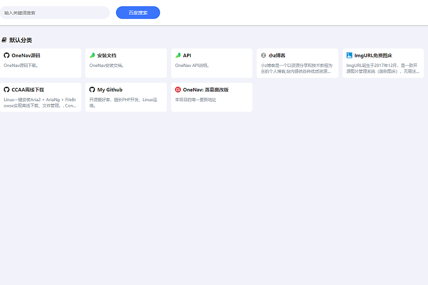Click the green leaf icon on the 安装文档 card
The image size is (428, 285).
tap(92, 56)
